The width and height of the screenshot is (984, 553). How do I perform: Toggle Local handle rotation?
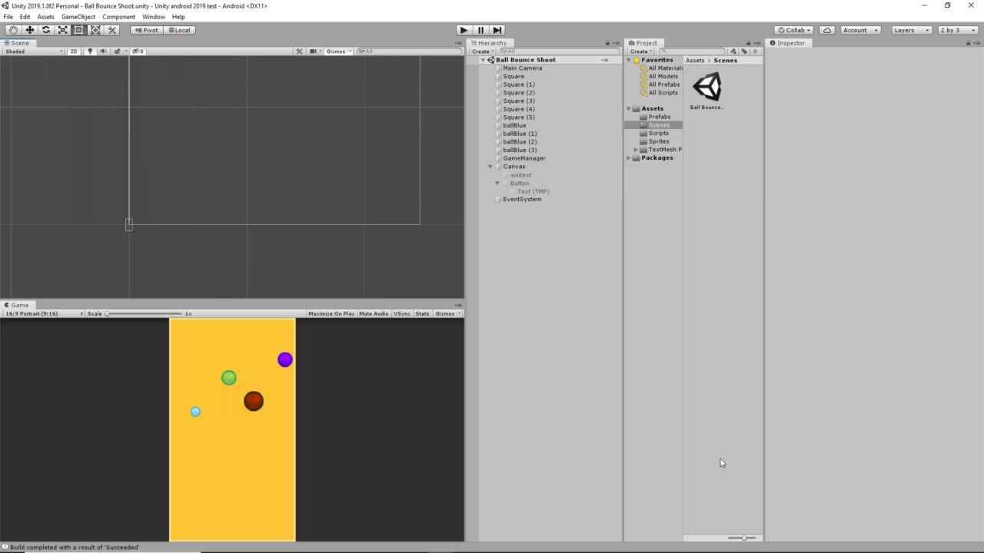(x=178, y=30)
